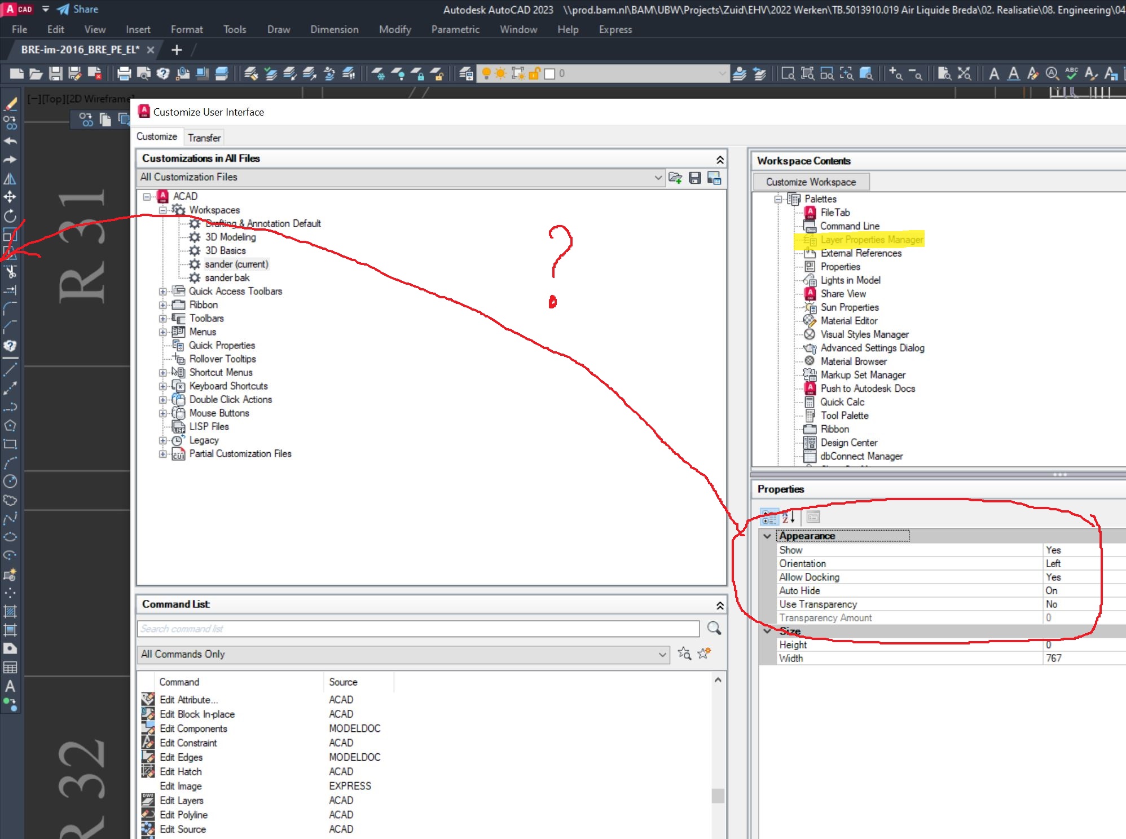The width and height of the screenshot is (1126, 839).
Task: Click the plus new drawing tab button
Action: click(177, 50)
